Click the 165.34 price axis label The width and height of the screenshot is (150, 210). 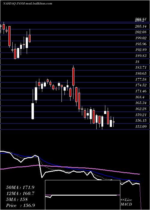[x=141, y=103]
